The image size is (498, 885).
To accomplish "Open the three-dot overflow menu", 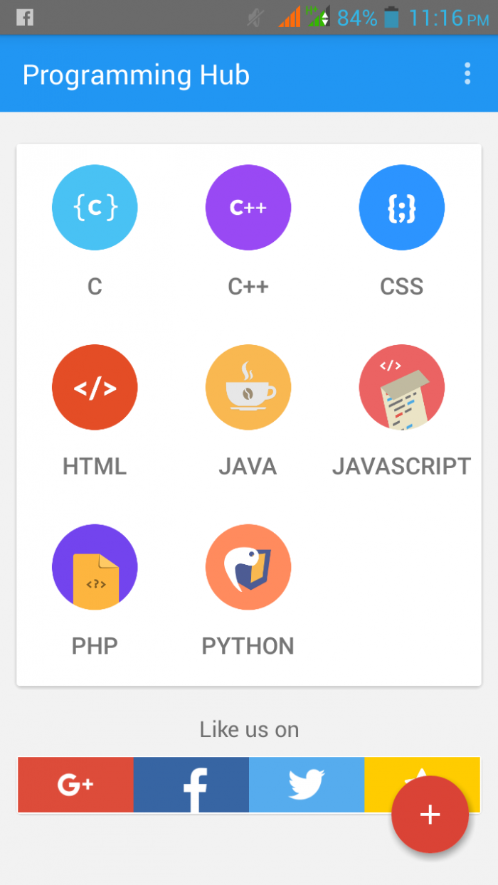I will [x=467, y=74].
